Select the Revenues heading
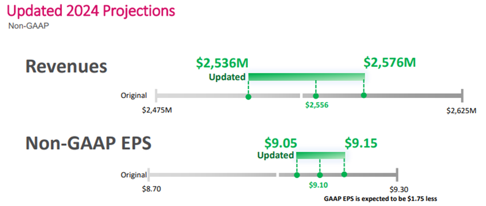This screenshot has height=206, width=486. click(x=66, y=67)
